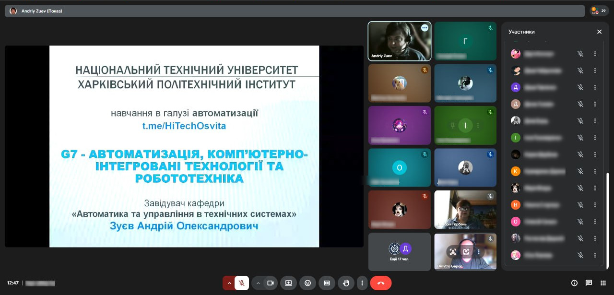614x295 pixels.
Task: Open options menu for purple Д row
Action: pyautogui.click(x=595, y=87)
